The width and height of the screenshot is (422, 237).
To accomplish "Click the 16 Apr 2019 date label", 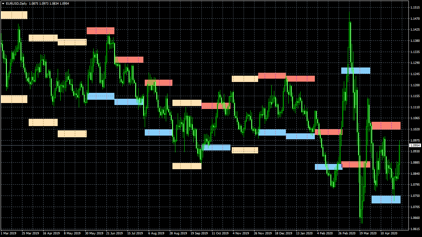I will pos(51,233).
